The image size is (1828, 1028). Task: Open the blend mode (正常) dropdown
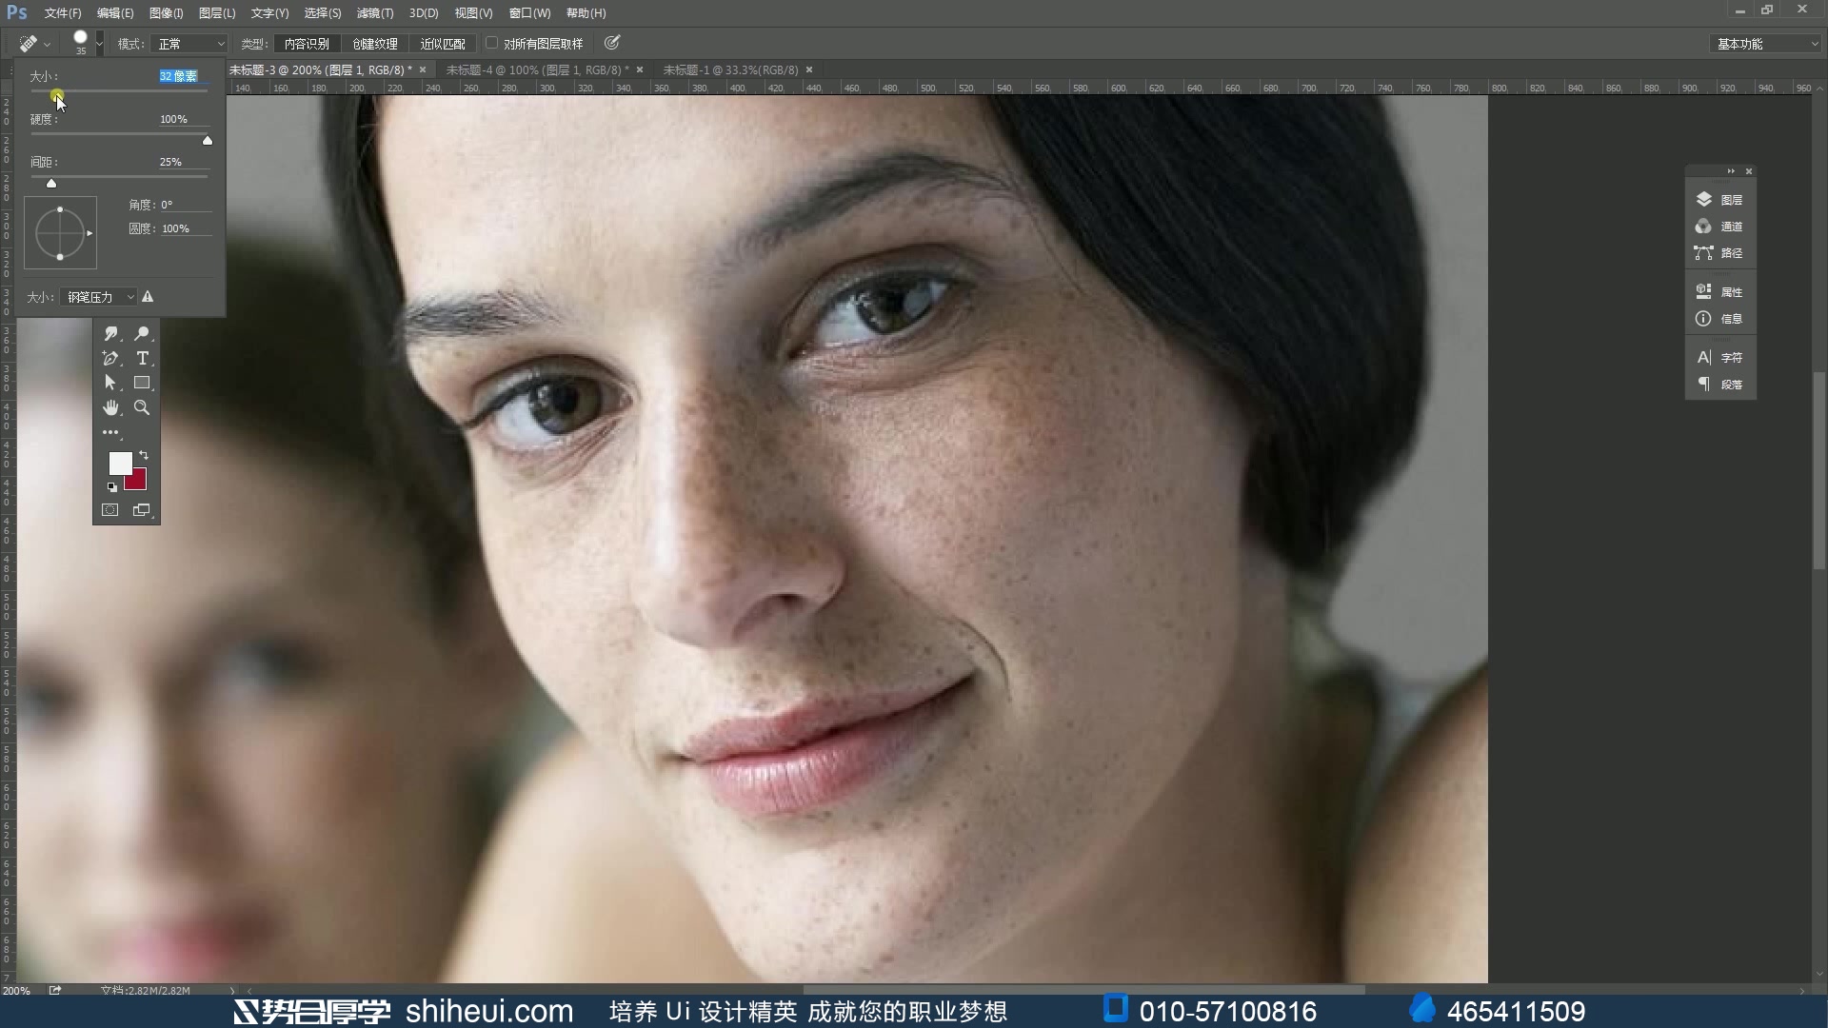189,44
